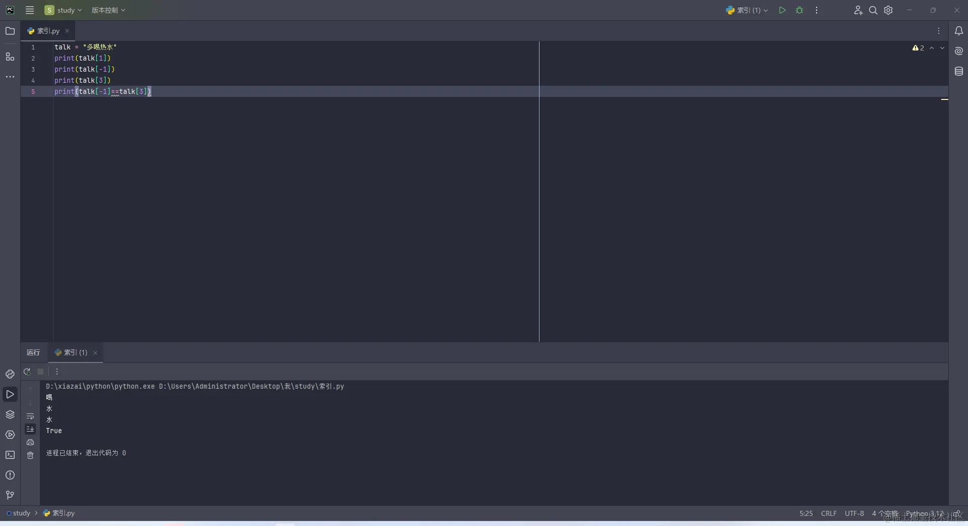Open the warnings inspection widget
Screen dimensions: 968x526
click(x=918, y=48)
